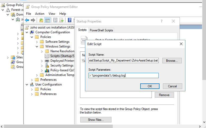
Task: Close the Edit Script dialog with X
Action: tap(181, 44)
